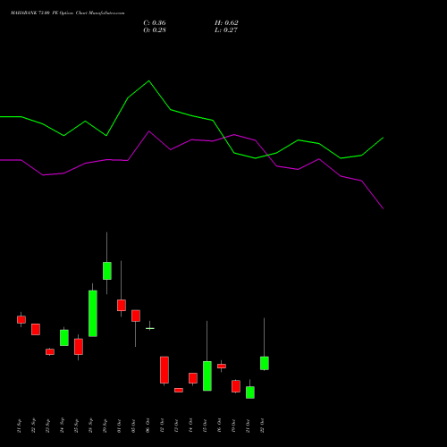The image size is (447, 447).
Task: Select the green candle above 29 Sep
Action: (107, 271)
